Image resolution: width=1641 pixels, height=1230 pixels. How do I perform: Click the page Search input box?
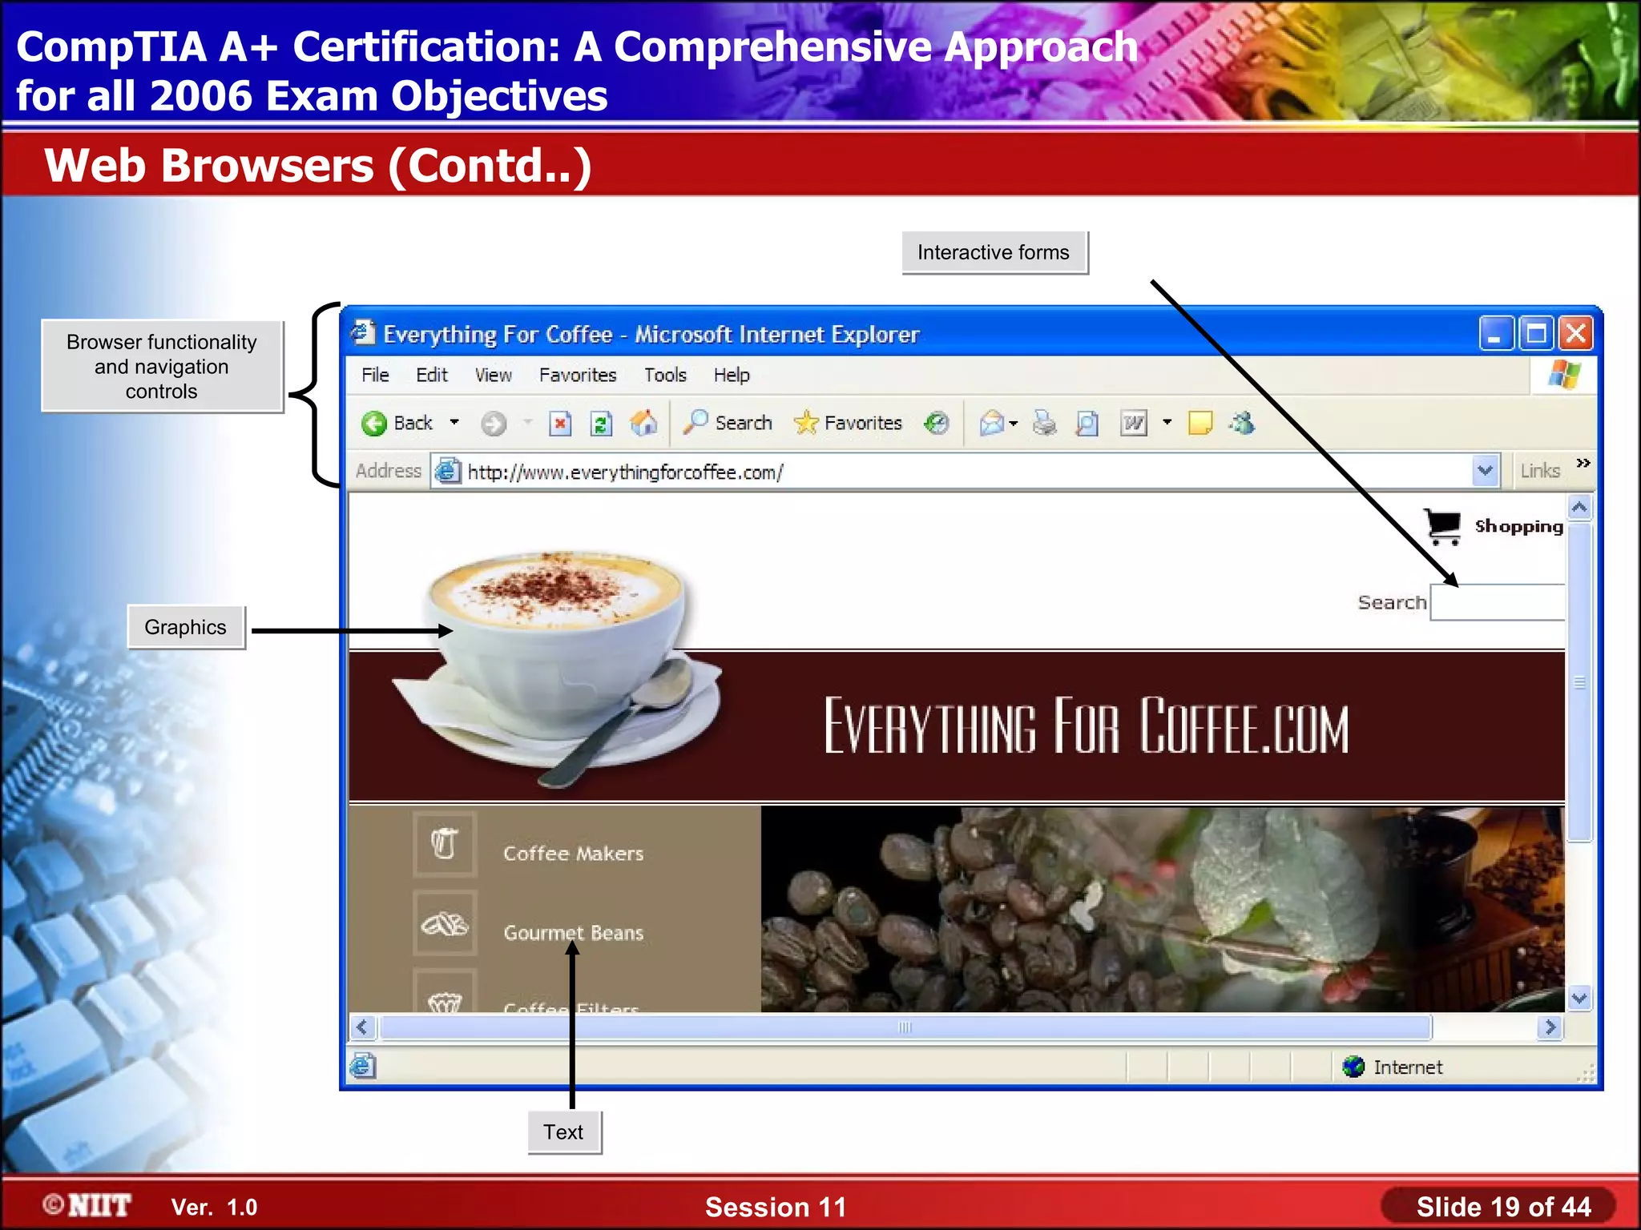pos(1498,602)
